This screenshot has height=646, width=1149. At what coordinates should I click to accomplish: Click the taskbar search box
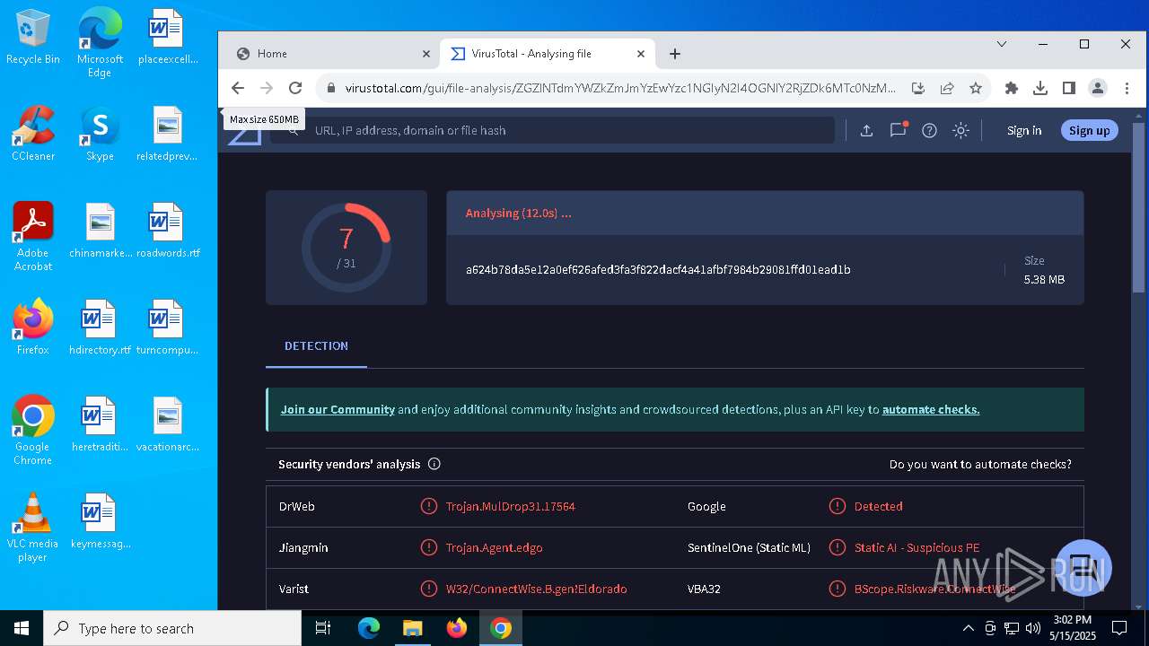pyautogui.click(x=172, y=628)
